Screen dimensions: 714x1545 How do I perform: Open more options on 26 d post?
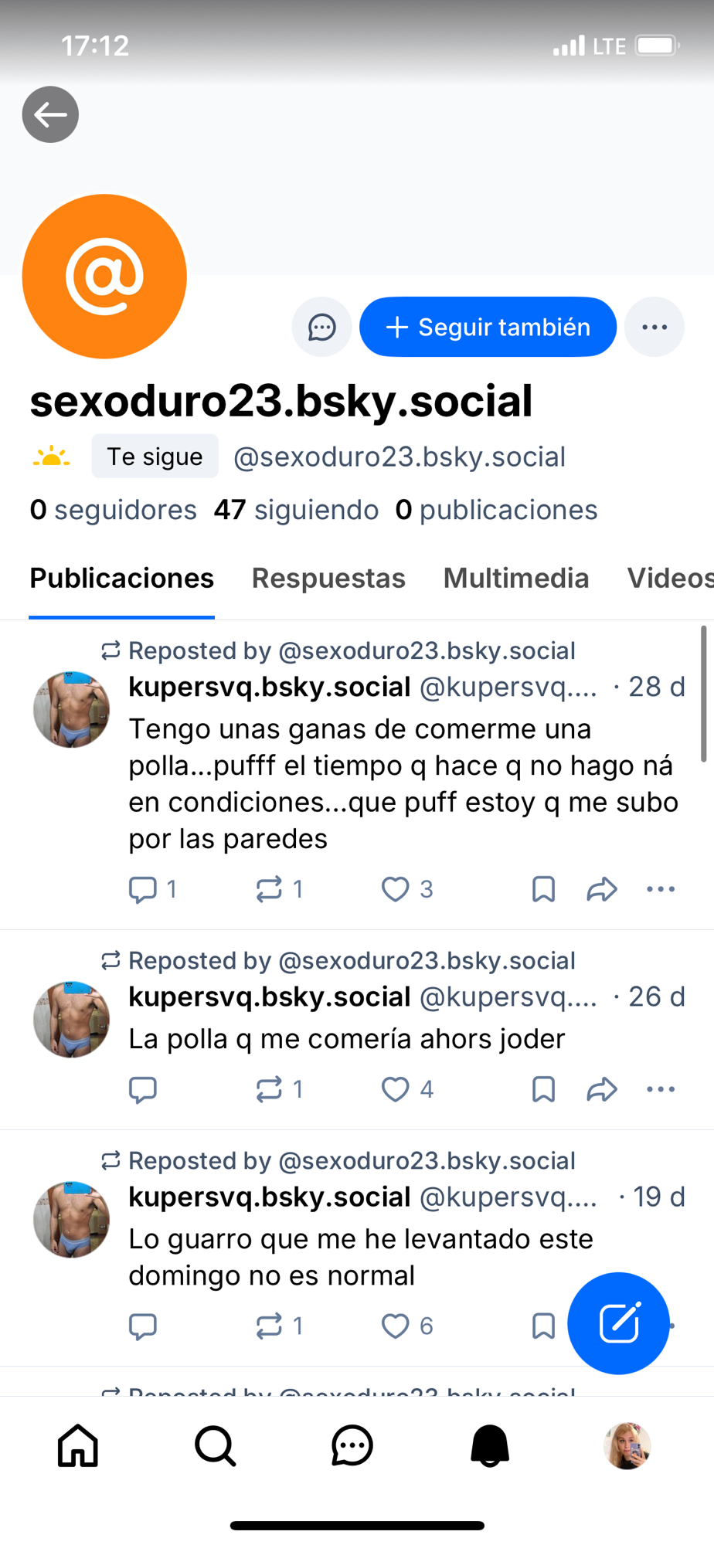tap(660, 1089)
